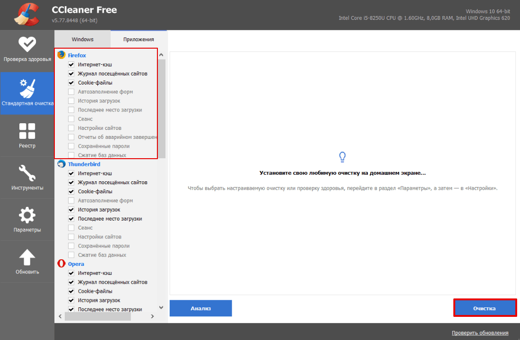
Task: Check Thunderbird Сеанс checkbox
Action: pyautogui.click(x=71, y=227)
